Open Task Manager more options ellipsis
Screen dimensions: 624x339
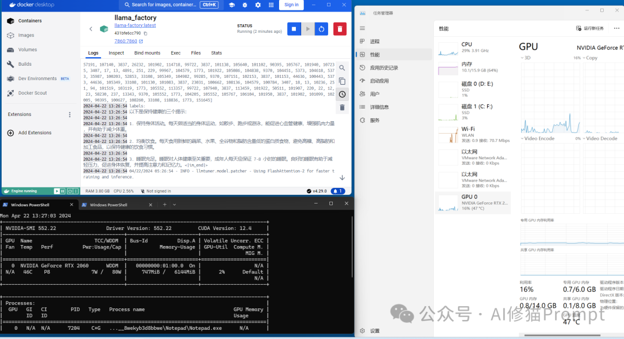[x=616, y=28]
